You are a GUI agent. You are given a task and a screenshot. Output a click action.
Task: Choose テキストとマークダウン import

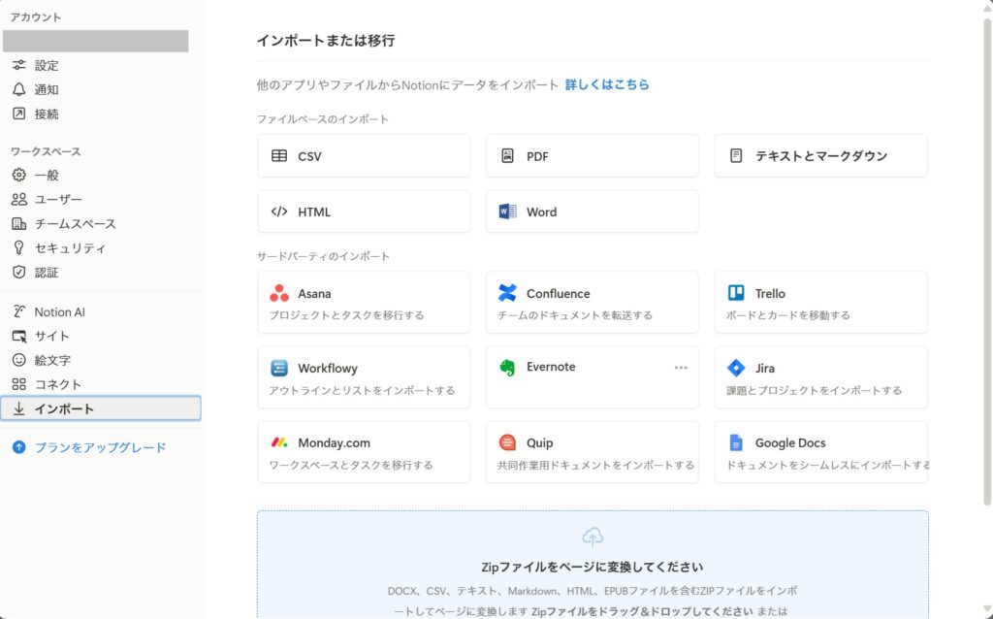(820, 156)
